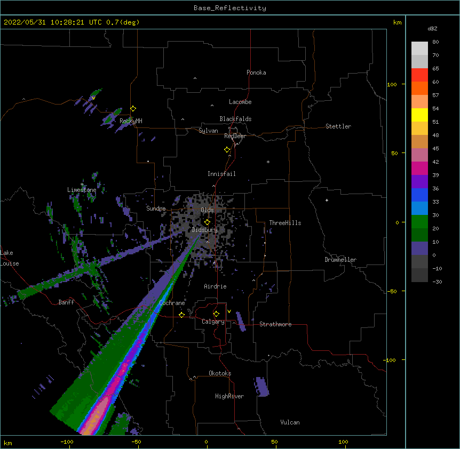Click the Limestone label

pyautogui.click(x=82, y=190)
